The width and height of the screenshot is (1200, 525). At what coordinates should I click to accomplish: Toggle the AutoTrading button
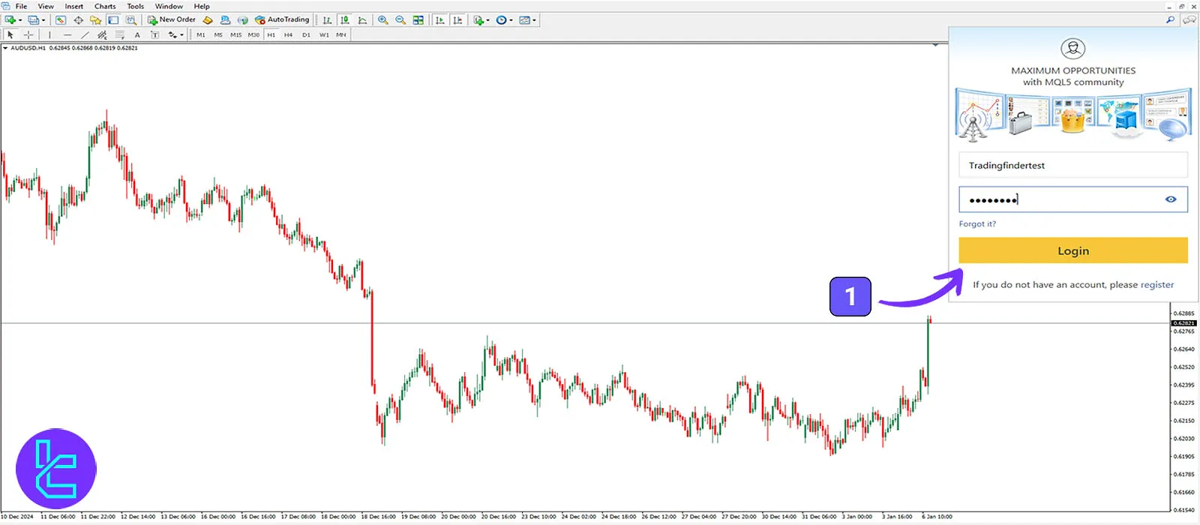pyautogui.click(x=282, y=20)
